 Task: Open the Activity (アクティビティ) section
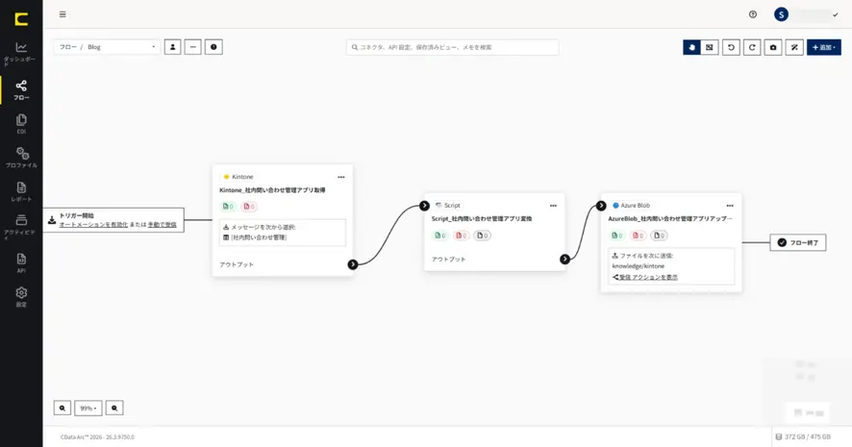(21, 227)
